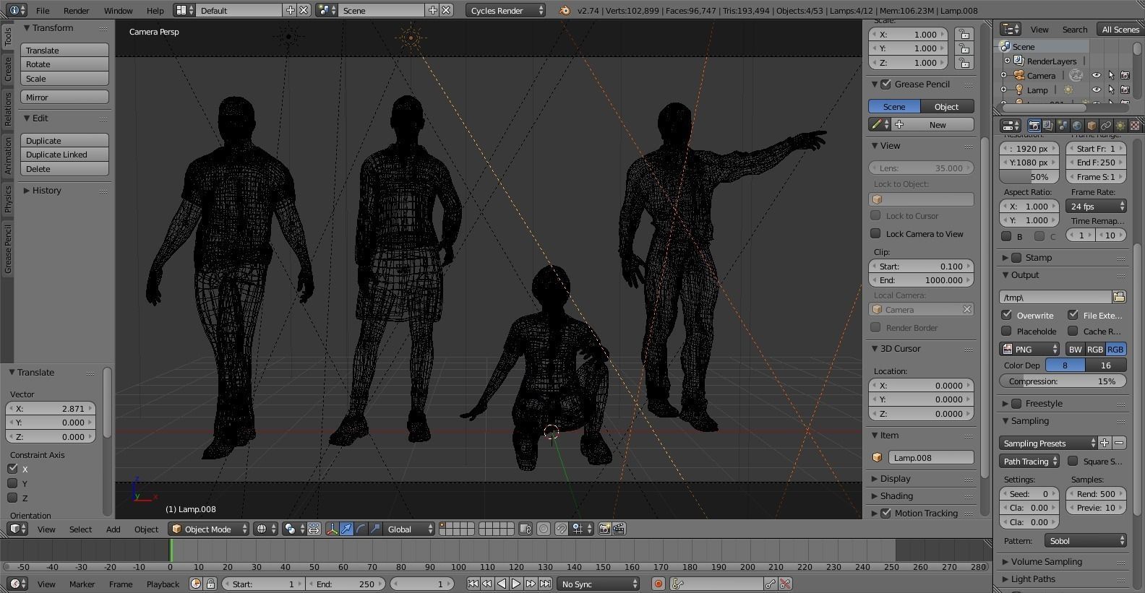The image size is (1145, 593).
Task: Enable Z constraint axis checkbox
Action: tap(12, 498)
